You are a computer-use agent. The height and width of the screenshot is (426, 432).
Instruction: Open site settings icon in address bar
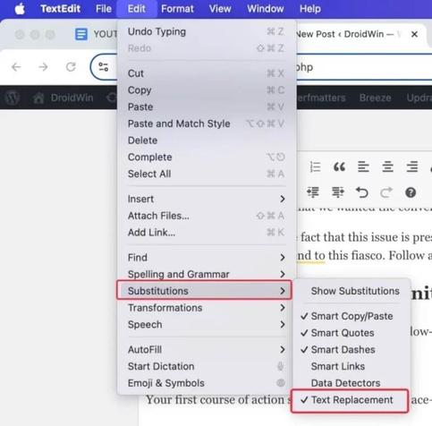click(x=104, y=67)
